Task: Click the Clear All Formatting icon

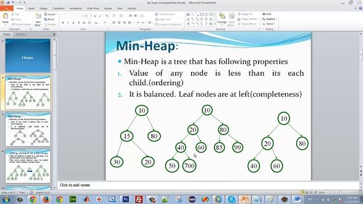Action: point(107,16)
